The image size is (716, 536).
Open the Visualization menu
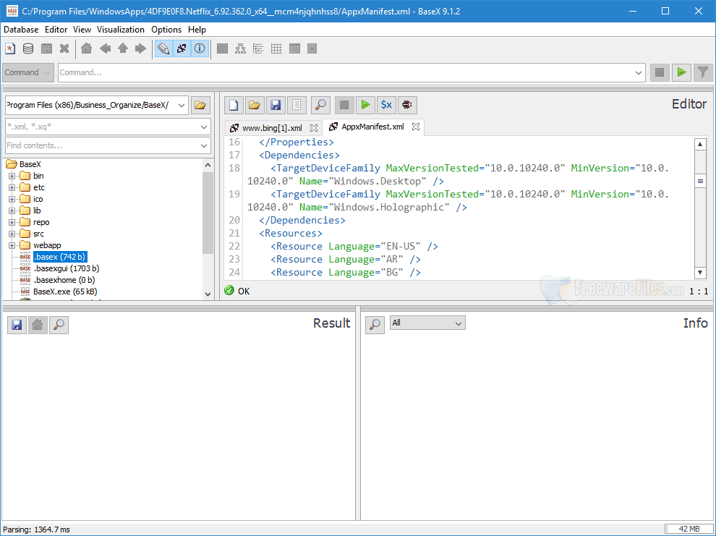120,30
